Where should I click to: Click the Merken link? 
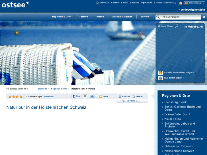coord(140,97)
